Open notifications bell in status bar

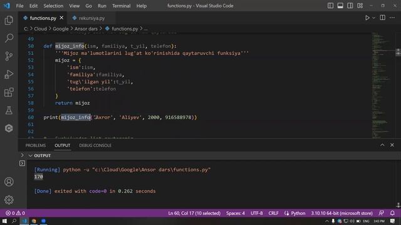coord(392,213)
